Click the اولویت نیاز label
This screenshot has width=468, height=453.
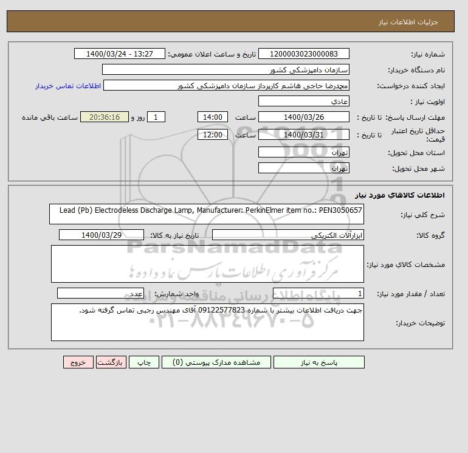coord(427,102)
